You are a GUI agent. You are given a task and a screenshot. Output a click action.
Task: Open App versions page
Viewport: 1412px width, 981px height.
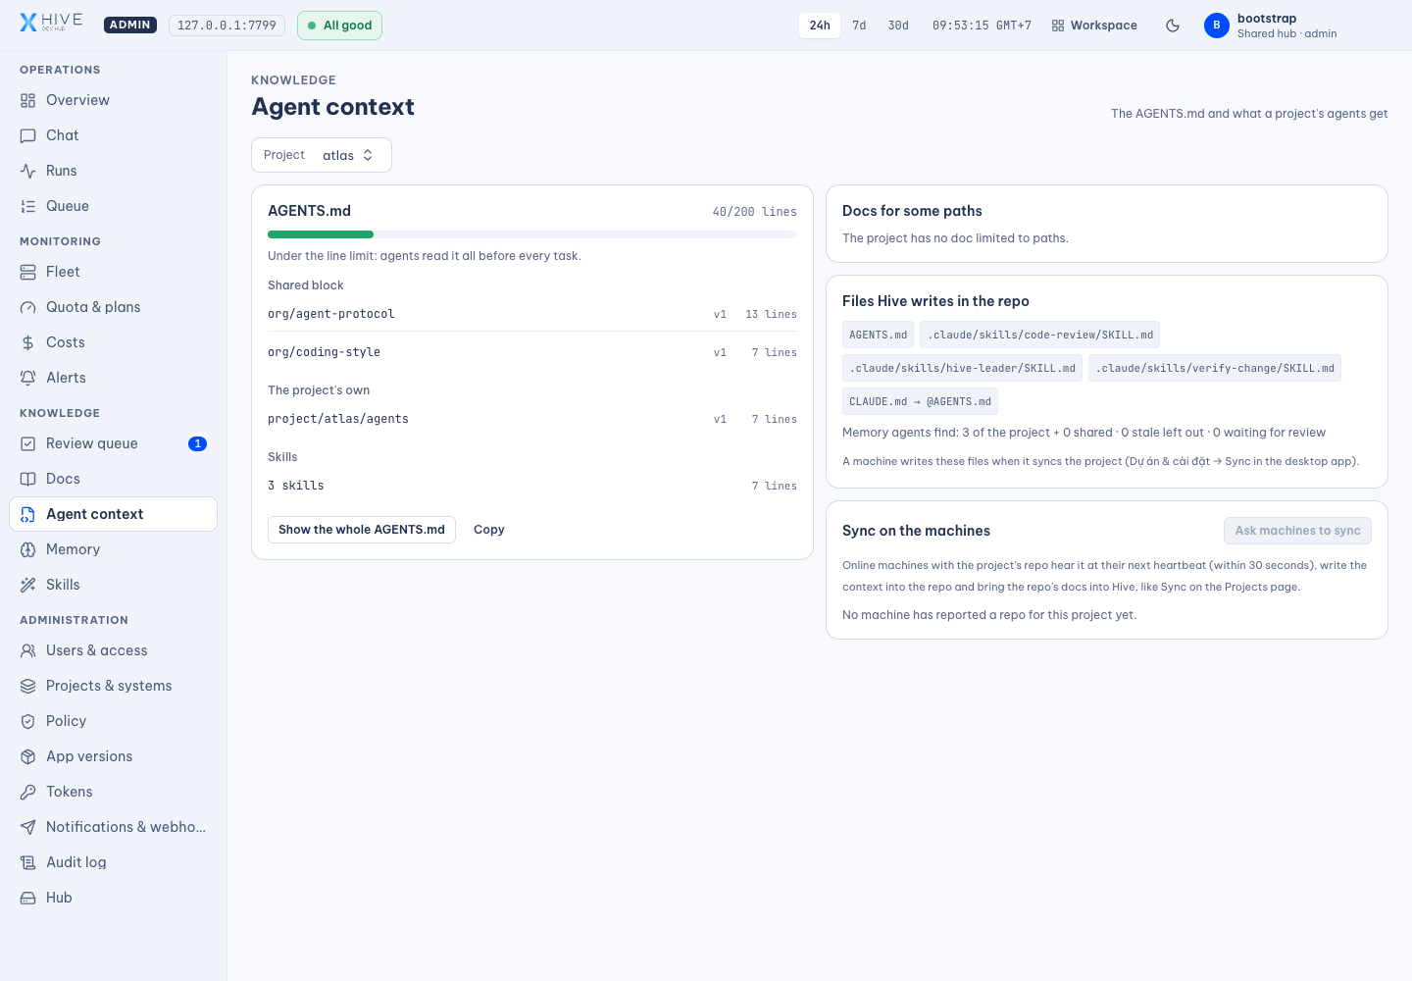tap(113, 756)
